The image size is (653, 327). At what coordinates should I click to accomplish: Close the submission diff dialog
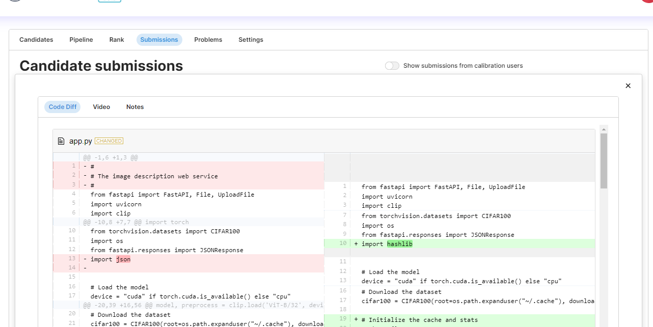[628, 86]
